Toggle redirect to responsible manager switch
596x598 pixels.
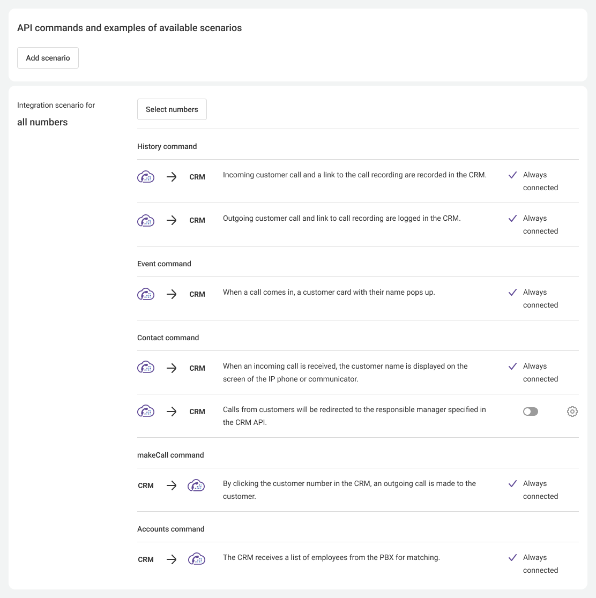click(x=530, y=412)
